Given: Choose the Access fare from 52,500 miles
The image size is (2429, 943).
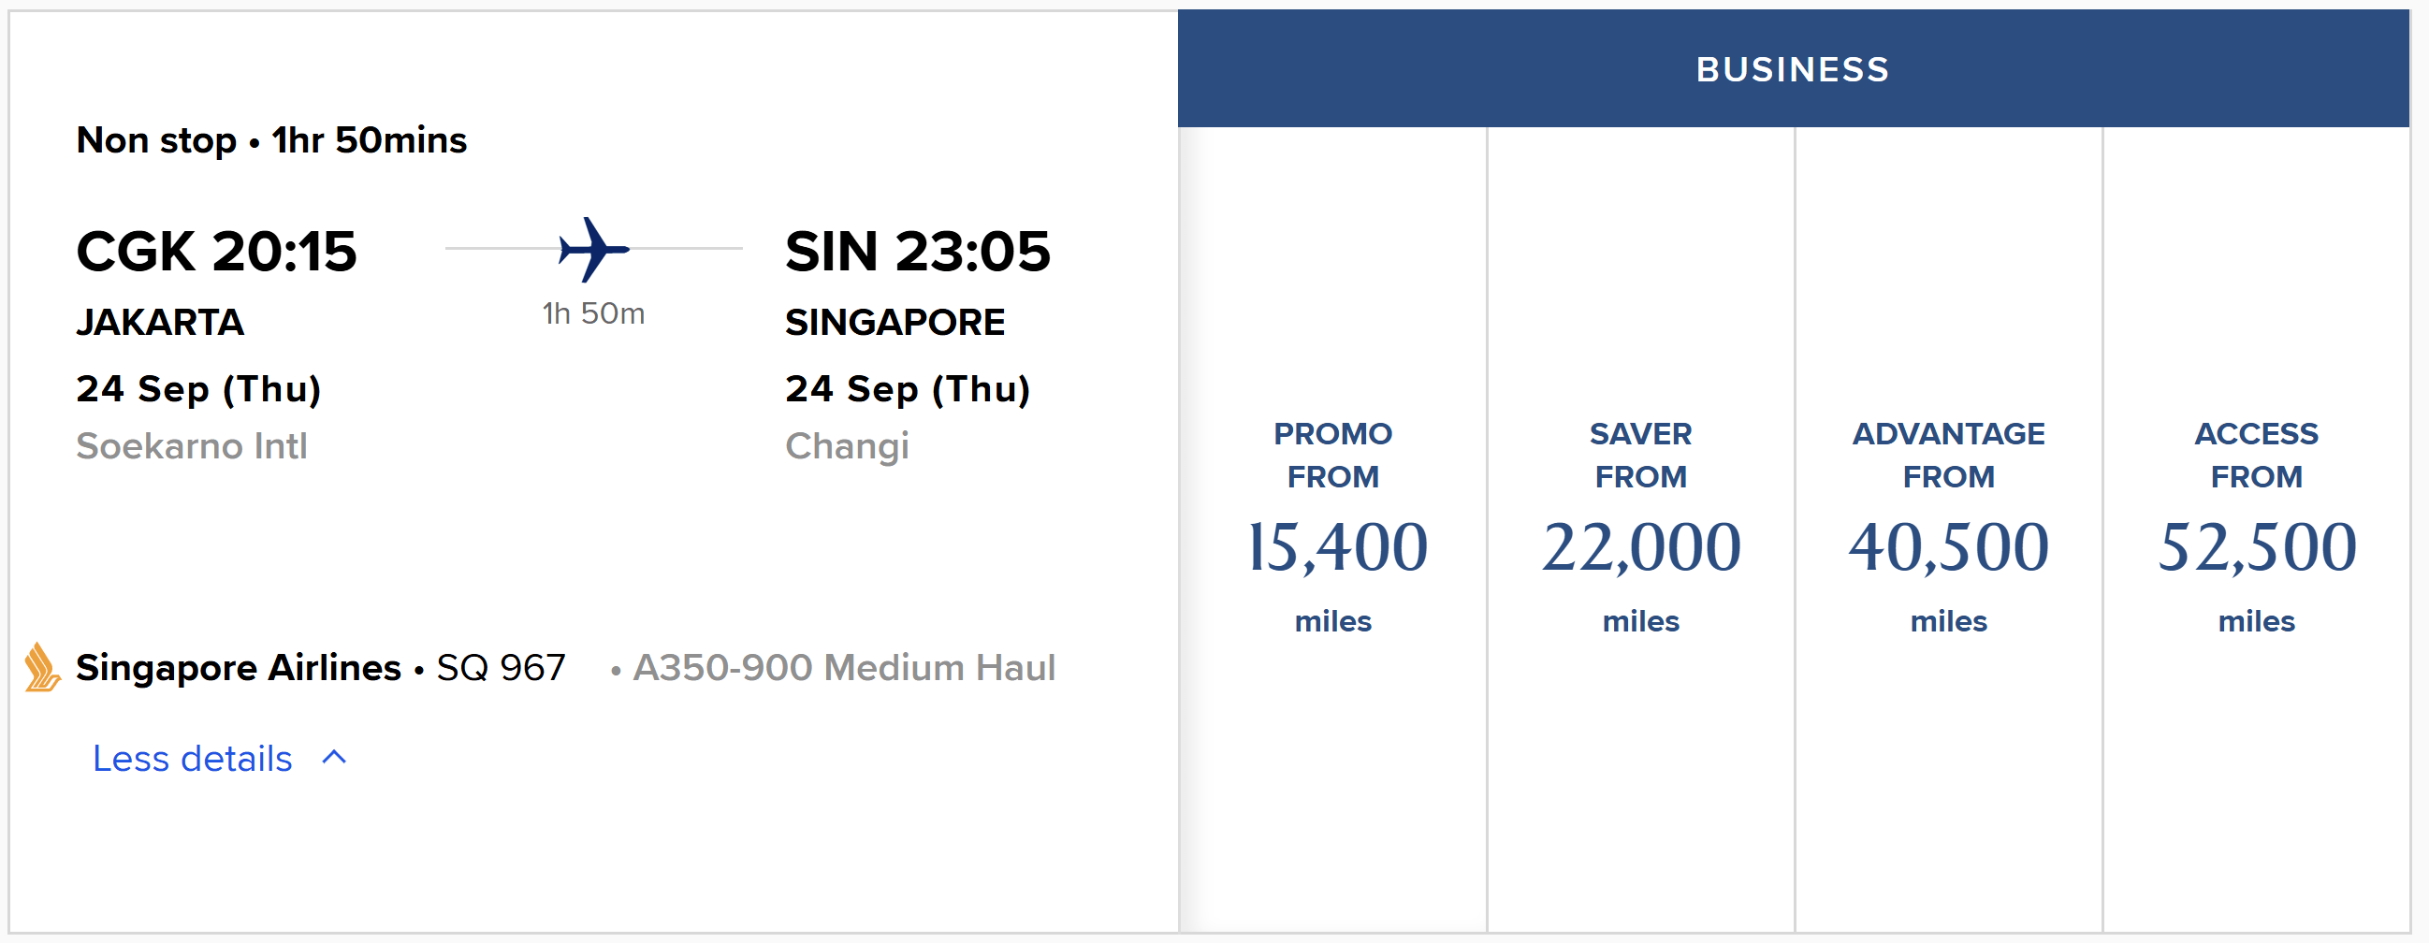Looking at the screenshot, I should pos(2257,529).
